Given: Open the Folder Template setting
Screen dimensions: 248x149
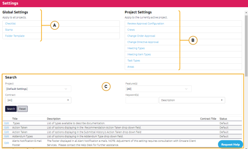Looking at the screenshot, I should (x=15, y=36).
